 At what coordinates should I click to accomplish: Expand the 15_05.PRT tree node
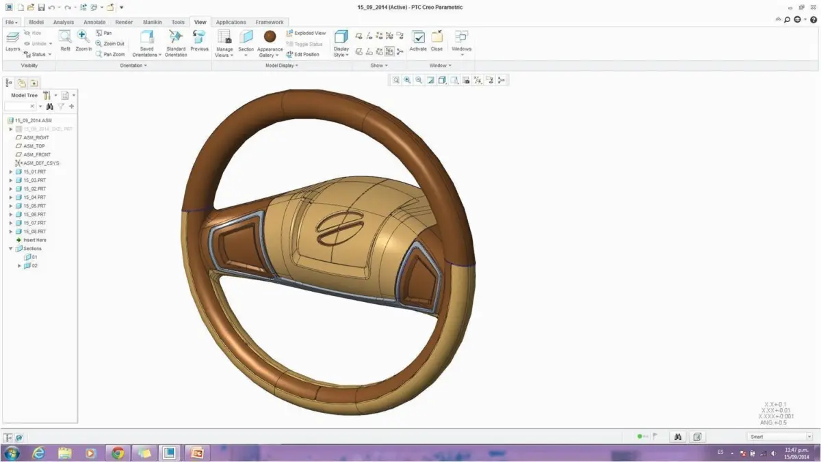pyautogui.click(x=11, y=206)
